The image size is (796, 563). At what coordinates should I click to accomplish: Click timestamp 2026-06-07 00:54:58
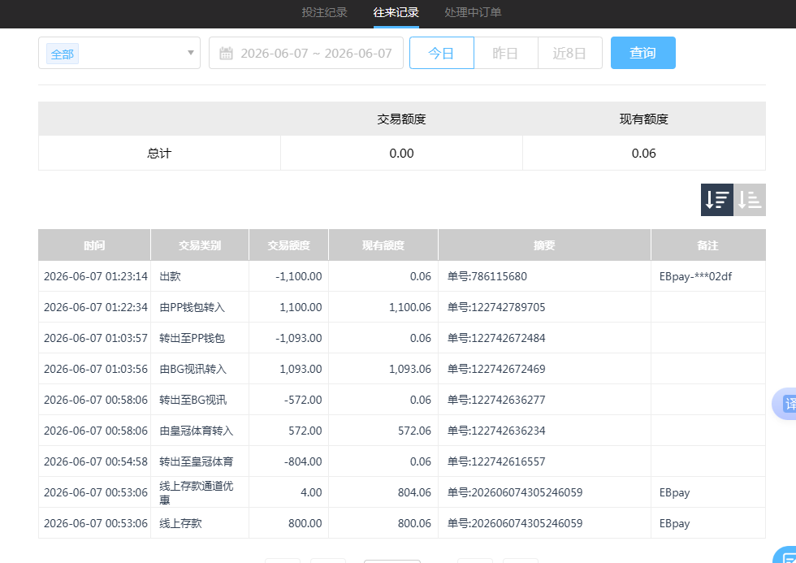96,461
